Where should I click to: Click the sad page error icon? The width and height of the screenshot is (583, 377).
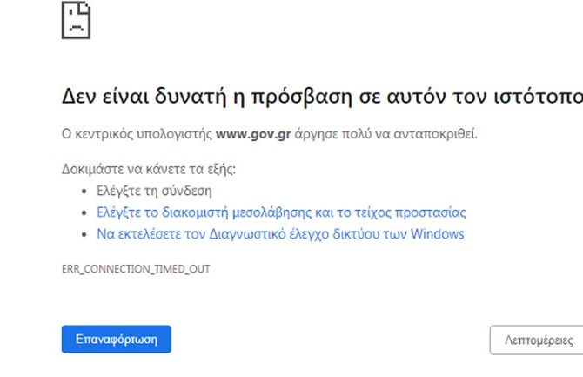(76, 19)
